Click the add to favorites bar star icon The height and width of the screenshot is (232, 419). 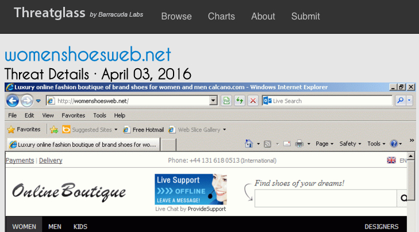53,129
